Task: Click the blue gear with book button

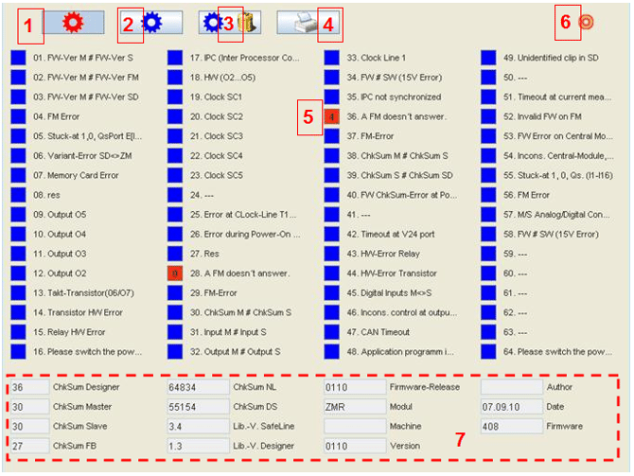Action: click(223, 23)
